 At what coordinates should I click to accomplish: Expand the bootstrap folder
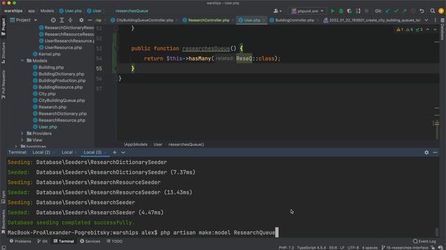[x=16, y=147]
